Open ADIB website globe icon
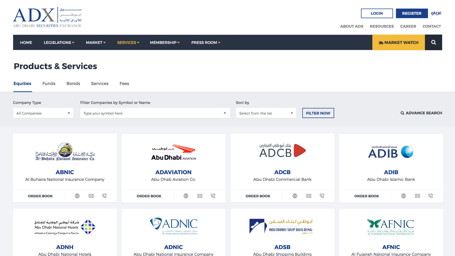This screenshot has width=455, height=256. coord(403,196)
